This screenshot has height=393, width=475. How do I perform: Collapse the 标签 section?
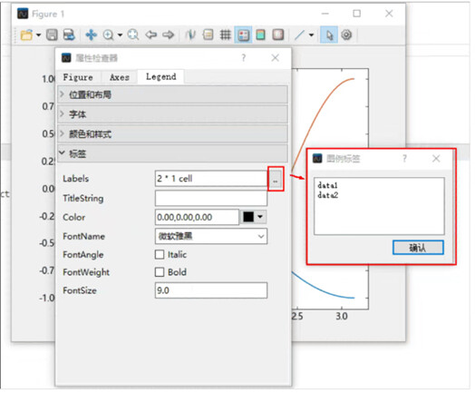[172, 153]
